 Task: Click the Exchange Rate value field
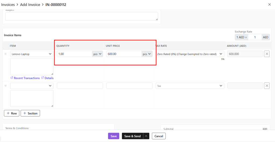click(x=255, y=37)
